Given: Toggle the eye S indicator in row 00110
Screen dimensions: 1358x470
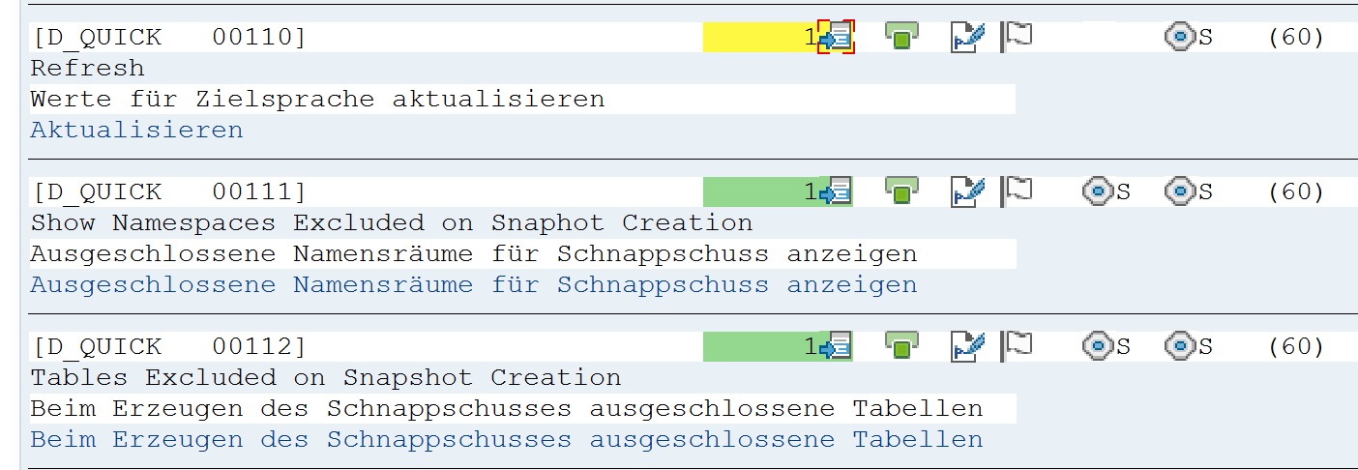Looking at the screenshot, I should 1189,37.
